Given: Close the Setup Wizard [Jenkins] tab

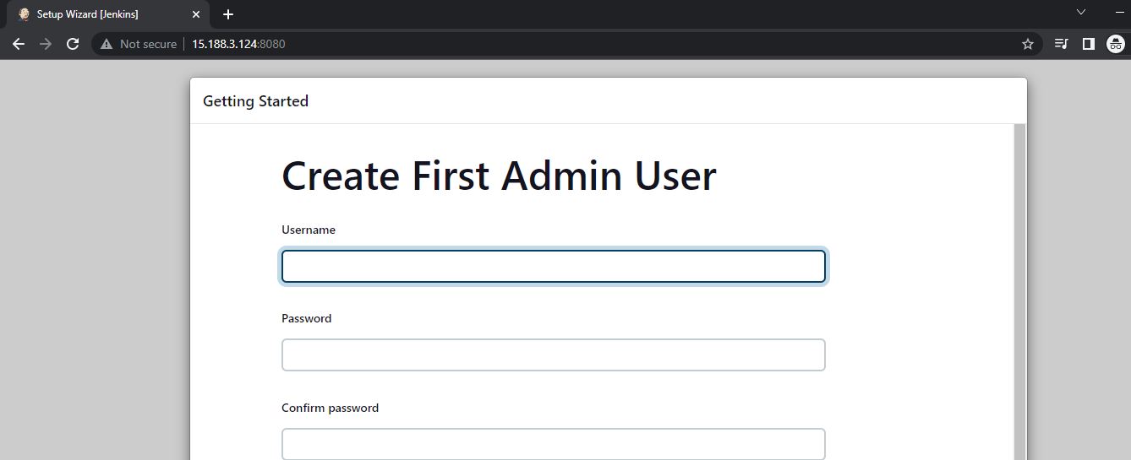Looking at the screenshot, I should [x=196, y=14].
